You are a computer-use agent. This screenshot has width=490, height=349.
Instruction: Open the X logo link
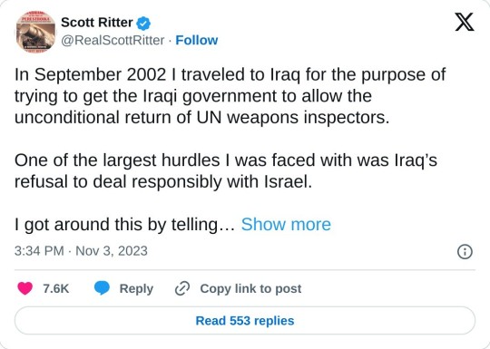pos(465,22)
